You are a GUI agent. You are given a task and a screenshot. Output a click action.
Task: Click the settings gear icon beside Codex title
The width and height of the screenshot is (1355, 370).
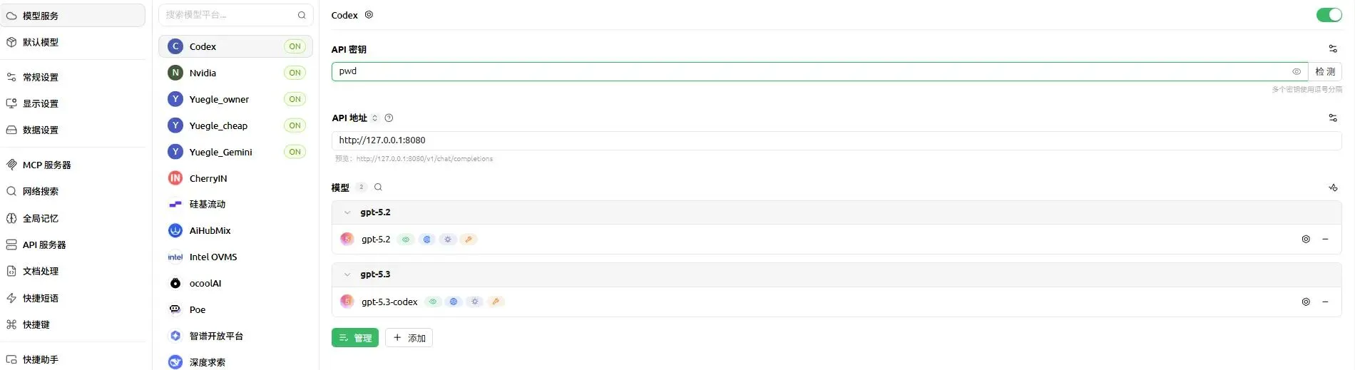tap(369, 15)
